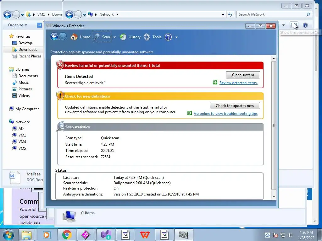
Task: Click the Defender vertical scrollbar thumb
Action: click(x=274, y=126)
